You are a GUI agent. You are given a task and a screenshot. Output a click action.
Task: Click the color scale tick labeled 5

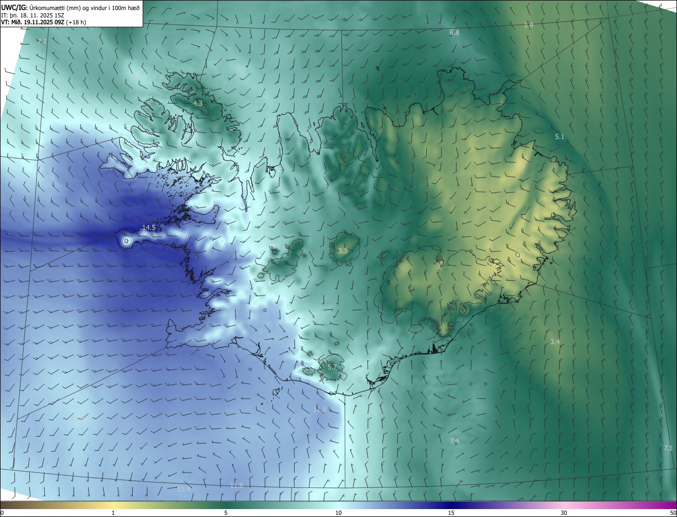(x=226, y=513)
